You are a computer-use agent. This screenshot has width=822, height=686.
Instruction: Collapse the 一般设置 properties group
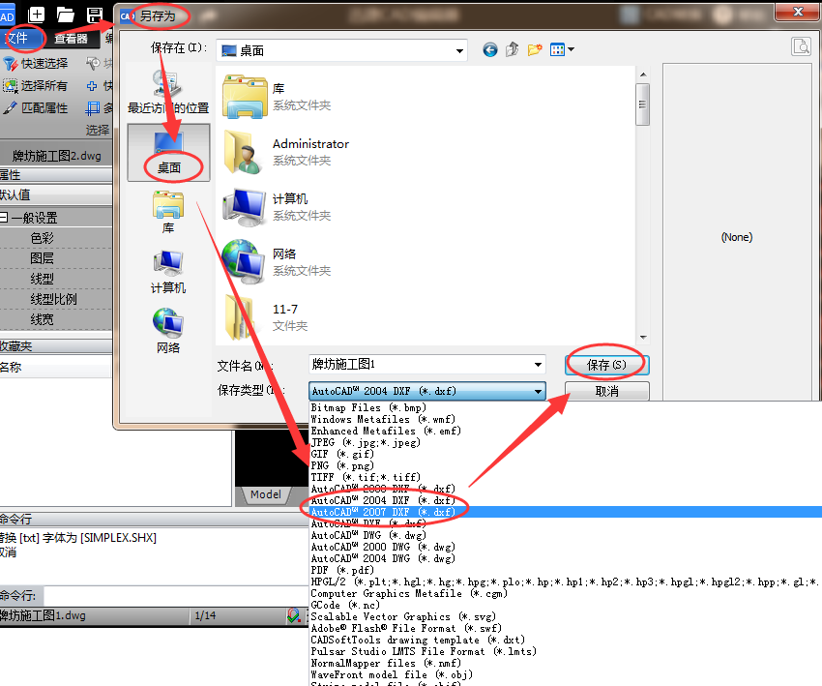click(x=4, y=217)
